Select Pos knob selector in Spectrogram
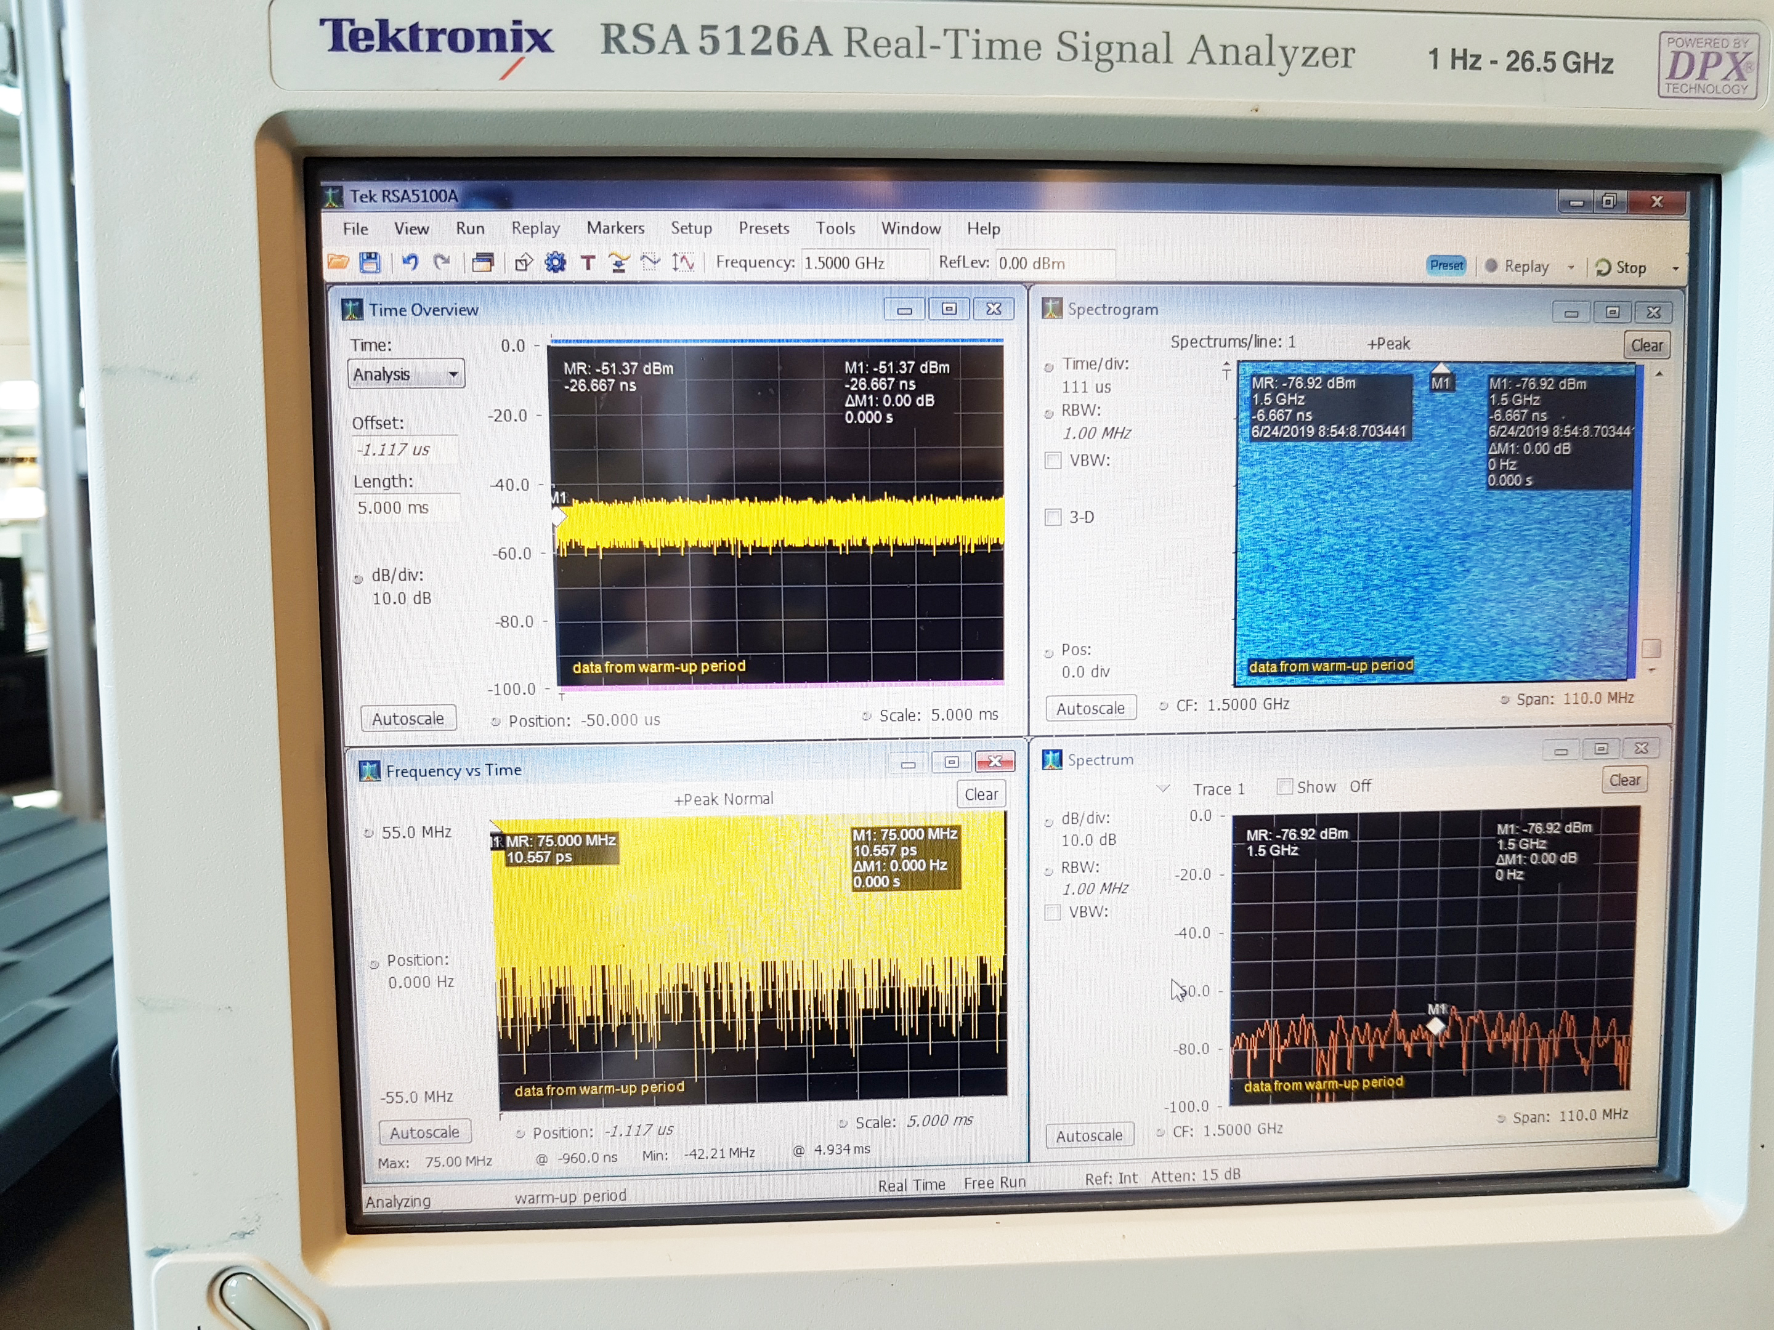Viewport: 1774px width, 1330px height. 1048,653
